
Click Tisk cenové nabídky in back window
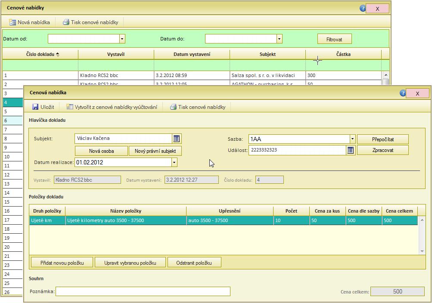point(94,22)
